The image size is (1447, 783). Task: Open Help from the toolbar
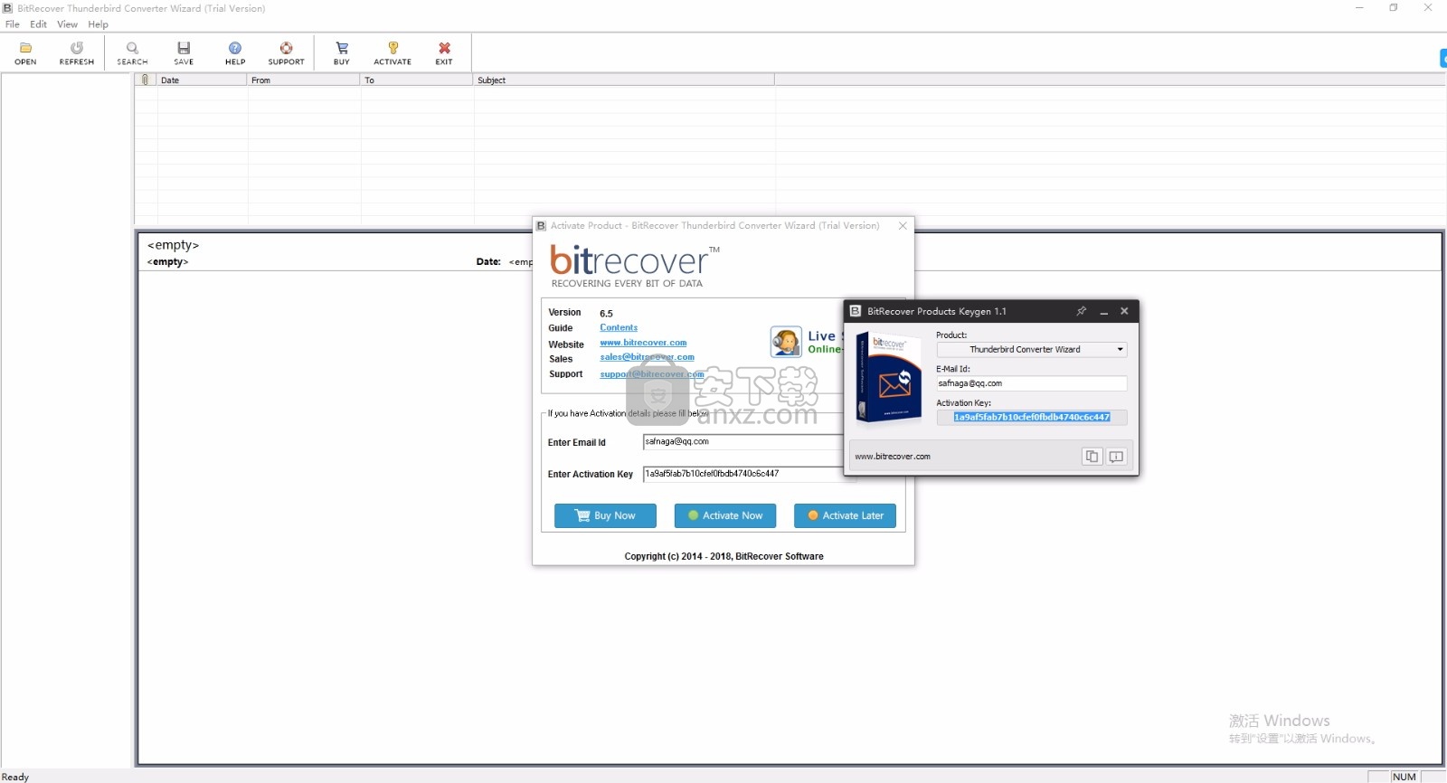point(235,52)
